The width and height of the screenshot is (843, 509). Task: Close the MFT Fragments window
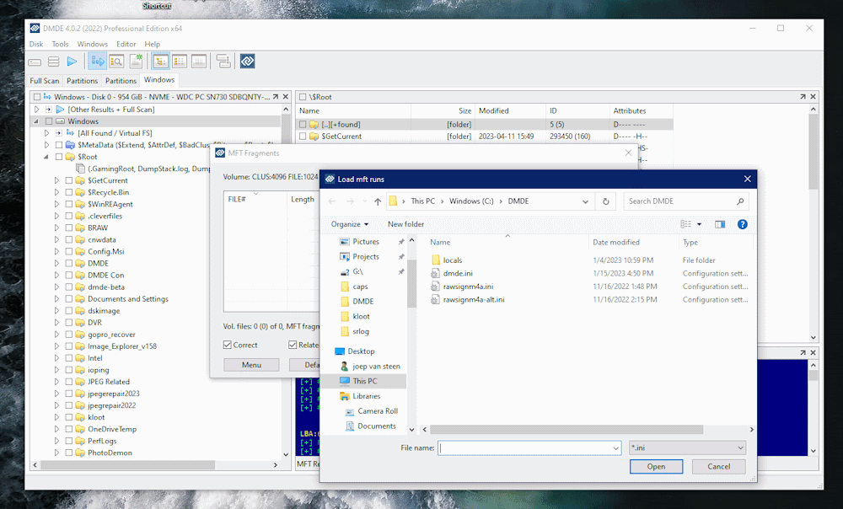pos(629,153)
